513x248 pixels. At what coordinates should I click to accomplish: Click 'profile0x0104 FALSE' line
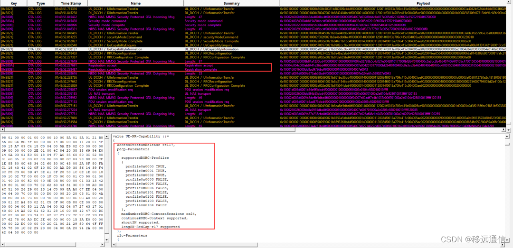[x=146, y=205]
